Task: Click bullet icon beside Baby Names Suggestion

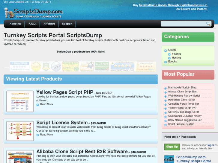Action: point(166,121)
